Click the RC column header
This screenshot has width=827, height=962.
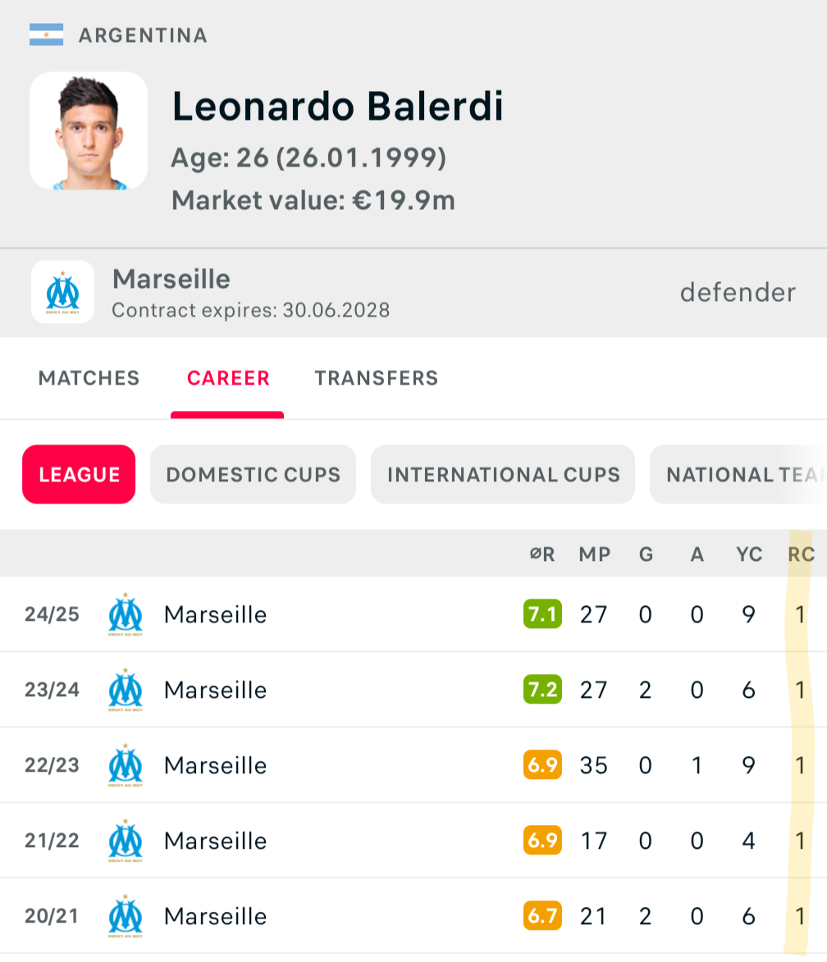coord(802,554)
